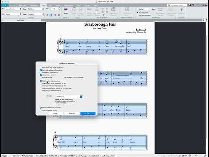Click the chord diagram grid icon in the ribbon
The width and height of the screenshot is (209, 157).
point(113,9)
